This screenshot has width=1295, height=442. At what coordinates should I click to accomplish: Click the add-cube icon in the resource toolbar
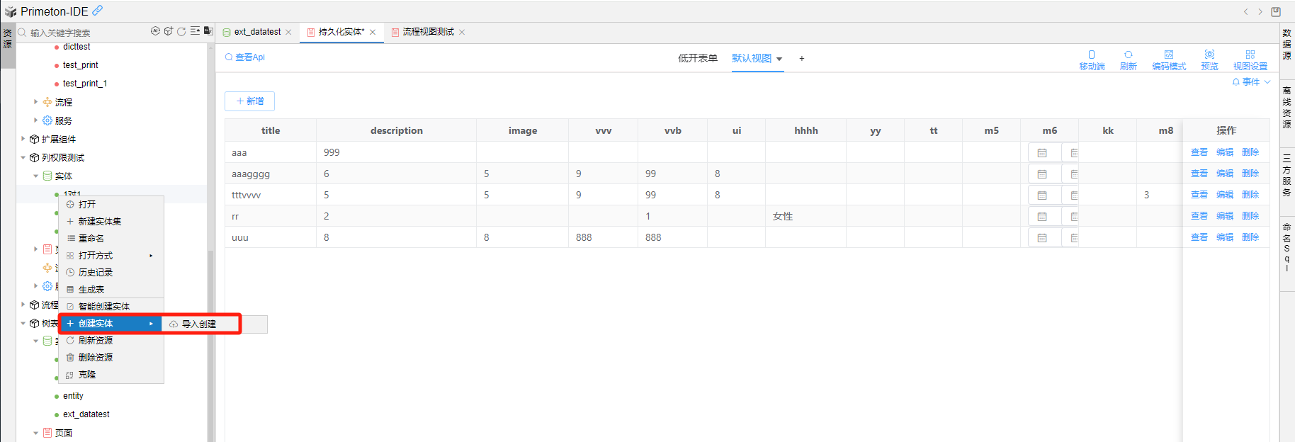pyautogui.click(x=169, y=31)
